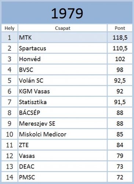Viewport: 134px width, 184px height.
Task: Click the DEAC team cell
Action: click(x=62, y=166)
